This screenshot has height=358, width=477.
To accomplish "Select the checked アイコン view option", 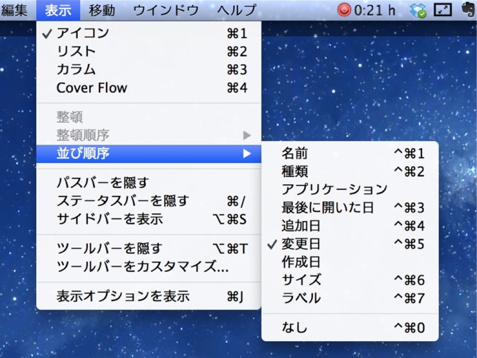I will 149,33.
